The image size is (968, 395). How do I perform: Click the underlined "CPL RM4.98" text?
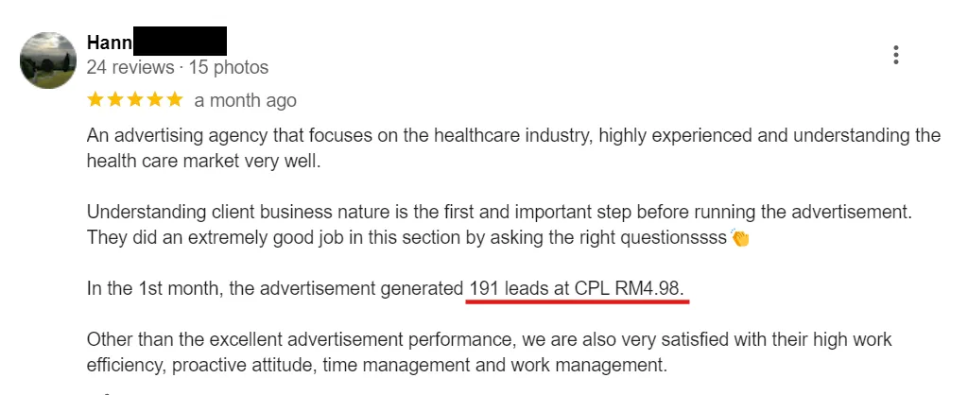coord(629,288)
